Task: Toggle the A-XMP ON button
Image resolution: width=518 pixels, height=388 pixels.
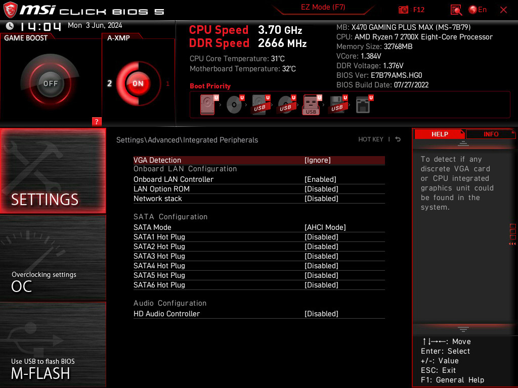Action: point(138,83)
